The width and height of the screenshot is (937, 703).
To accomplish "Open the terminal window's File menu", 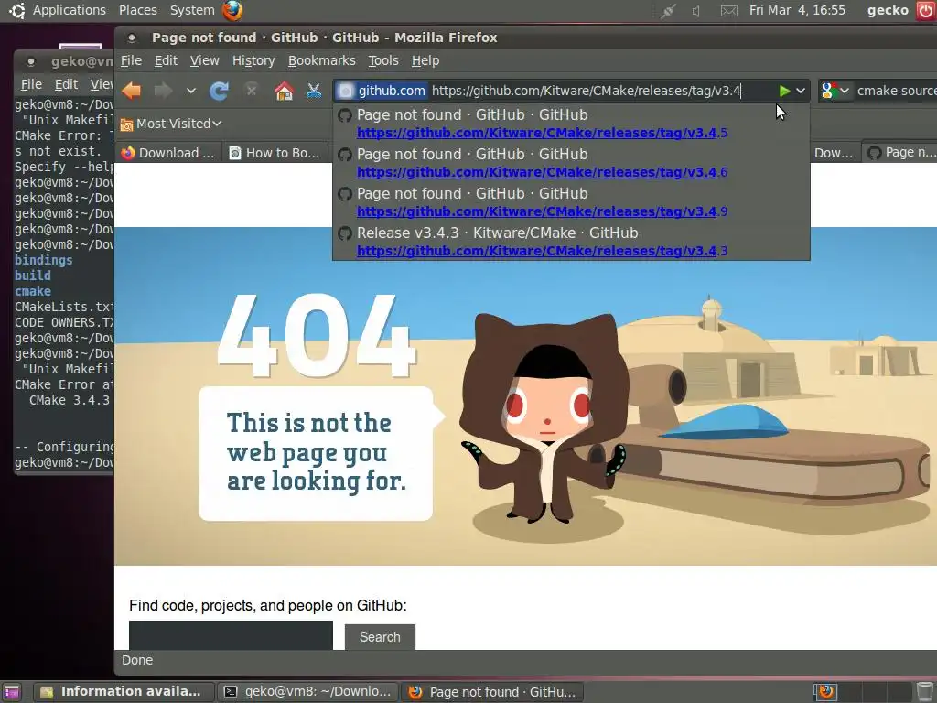I will pyautogui.click(x=31, y=84).
